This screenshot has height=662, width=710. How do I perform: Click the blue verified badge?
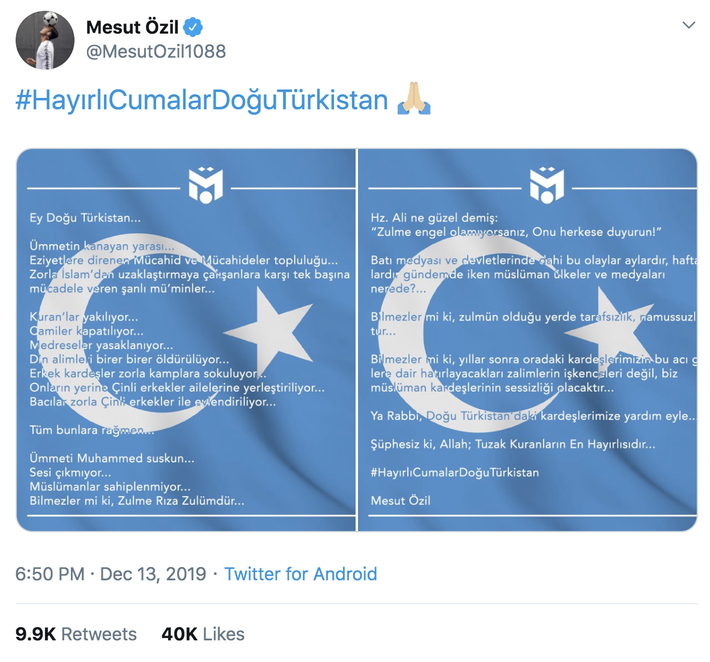tap(193, 27)
